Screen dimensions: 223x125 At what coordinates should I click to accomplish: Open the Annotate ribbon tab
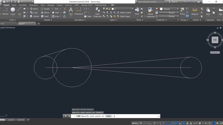23,5
